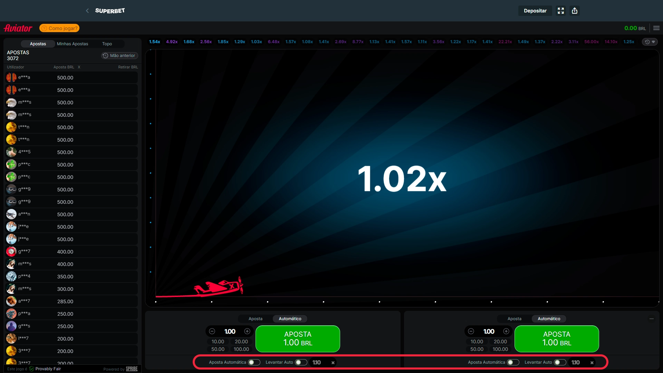This screenshot has height=373, width=663.
Task: Open the 8.77x round result
Action: [358, 42]
